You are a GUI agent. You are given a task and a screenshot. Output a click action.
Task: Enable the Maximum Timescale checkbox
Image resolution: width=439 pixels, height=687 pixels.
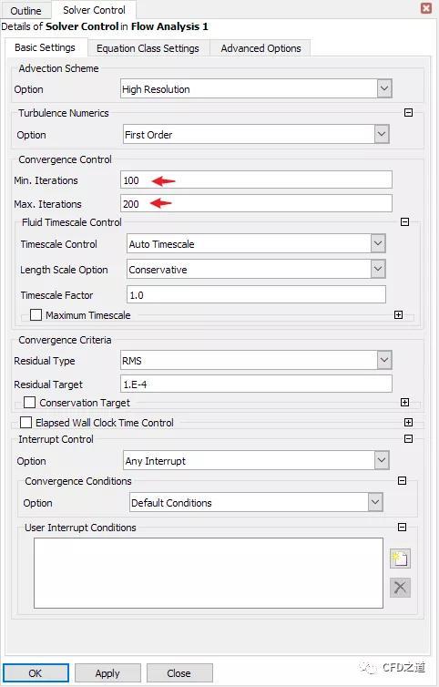click(x=36, y=315)
